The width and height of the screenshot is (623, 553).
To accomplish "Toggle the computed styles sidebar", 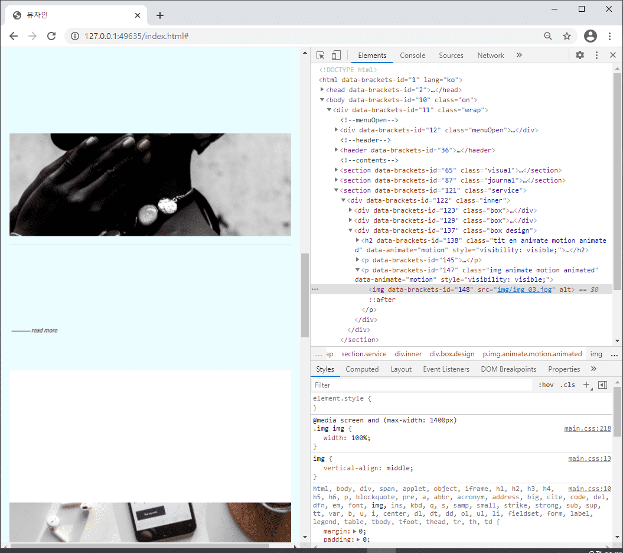I will (x=602, y=385).
